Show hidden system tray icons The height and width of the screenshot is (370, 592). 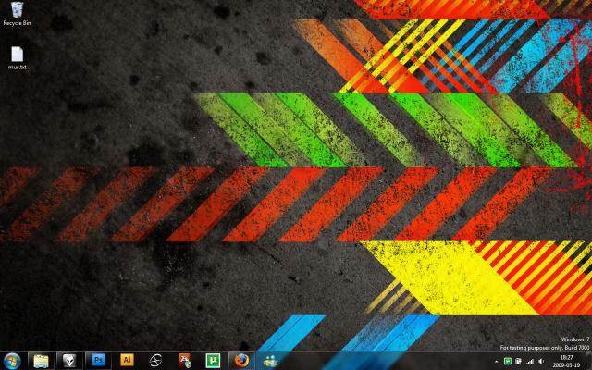pyautogui.click(x=497, y=362)
